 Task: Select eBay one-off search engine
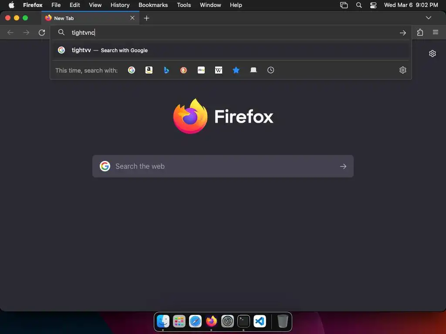201,70
